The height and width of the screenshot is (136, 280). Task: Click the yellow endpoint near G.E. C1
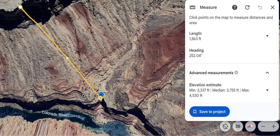(x=101, y=98)
